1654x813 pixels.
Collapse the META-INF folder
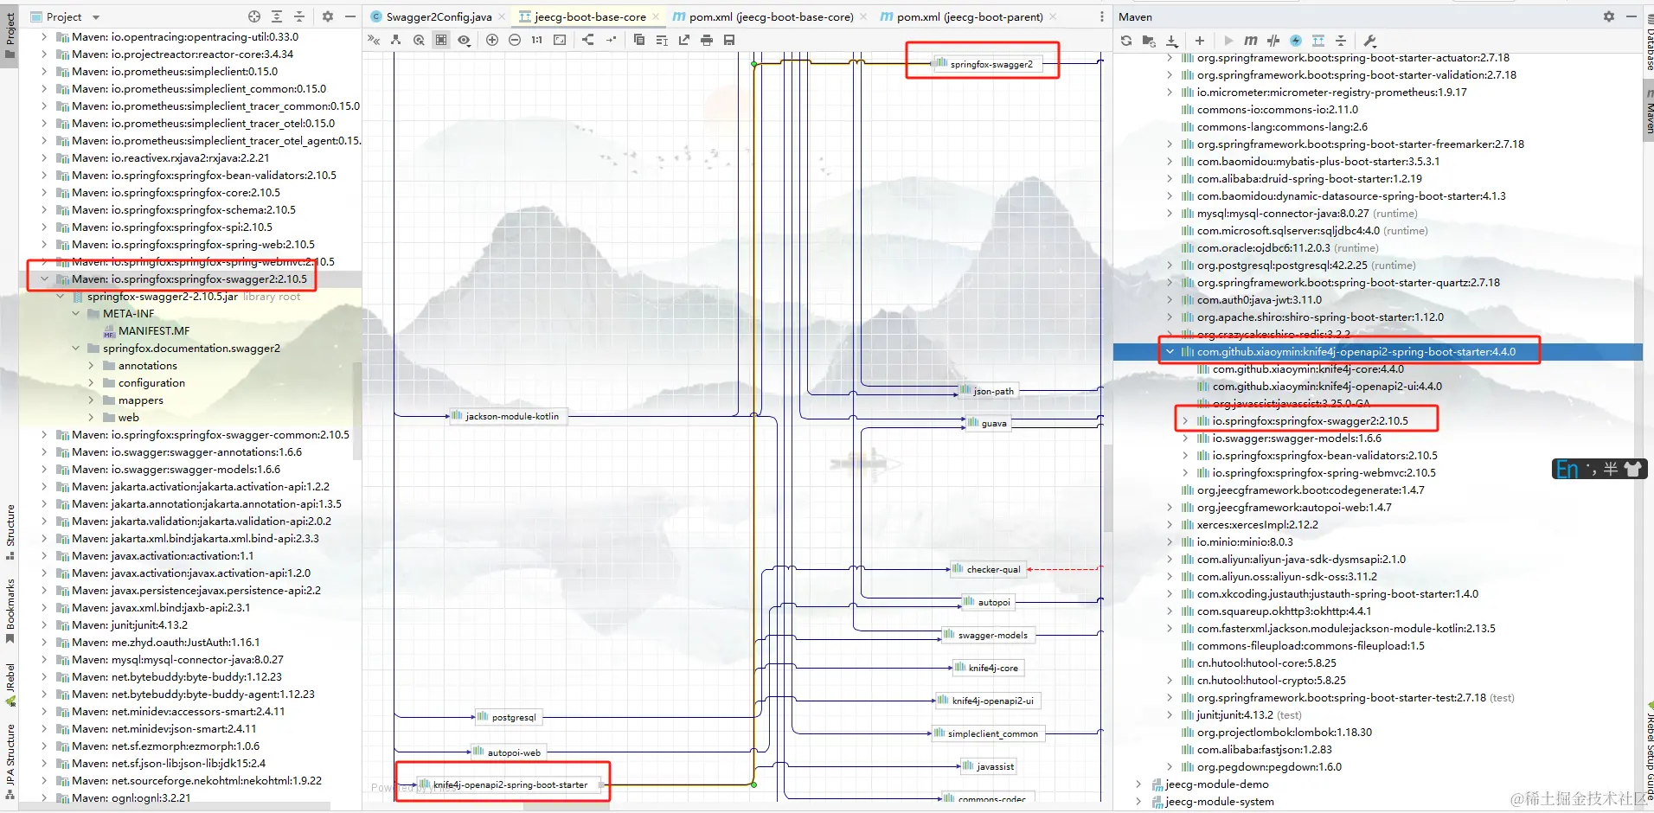(76, 314)
